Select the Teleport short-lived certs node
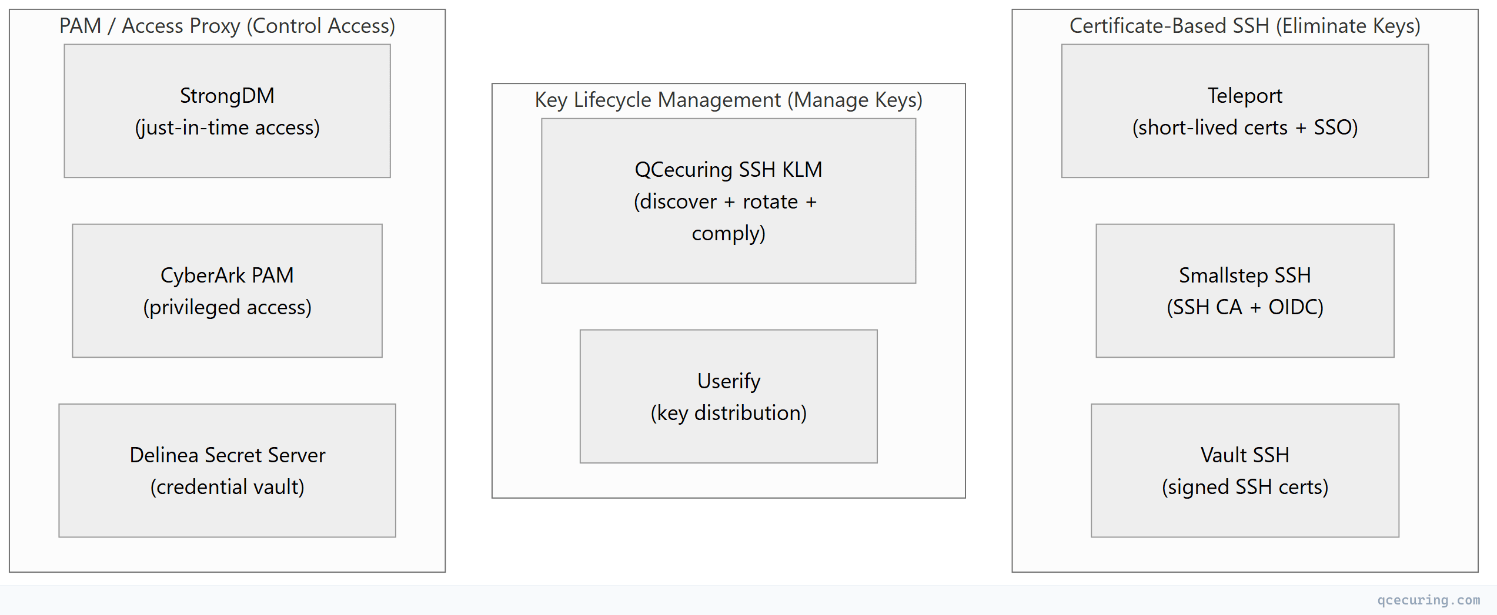 pos(1245,111)
